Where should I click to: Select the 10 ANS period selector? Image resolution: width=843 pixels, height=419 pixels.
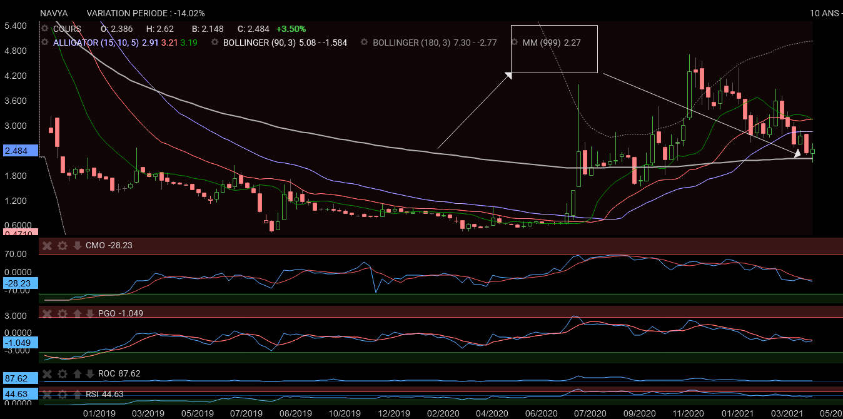[825, 13]
